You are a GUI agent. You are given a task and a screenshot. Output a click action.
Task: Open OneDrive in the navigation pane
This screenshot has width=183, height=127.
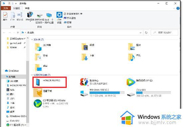[x=12, y=71]
